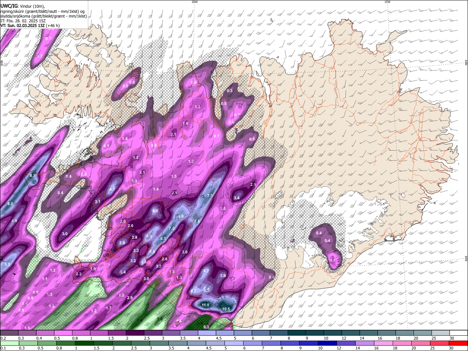Click the palest green swatch above 0.1

click(x=10, y=343)
